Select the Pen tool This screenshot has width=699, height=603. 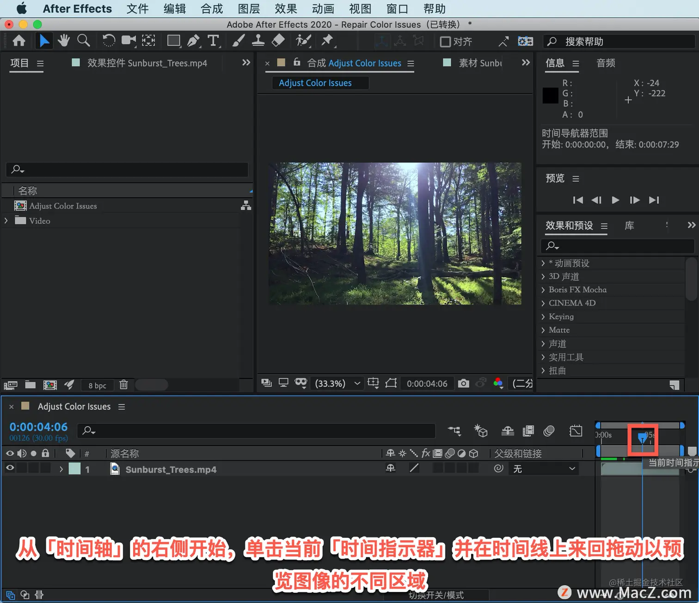(x=193, y=41)
